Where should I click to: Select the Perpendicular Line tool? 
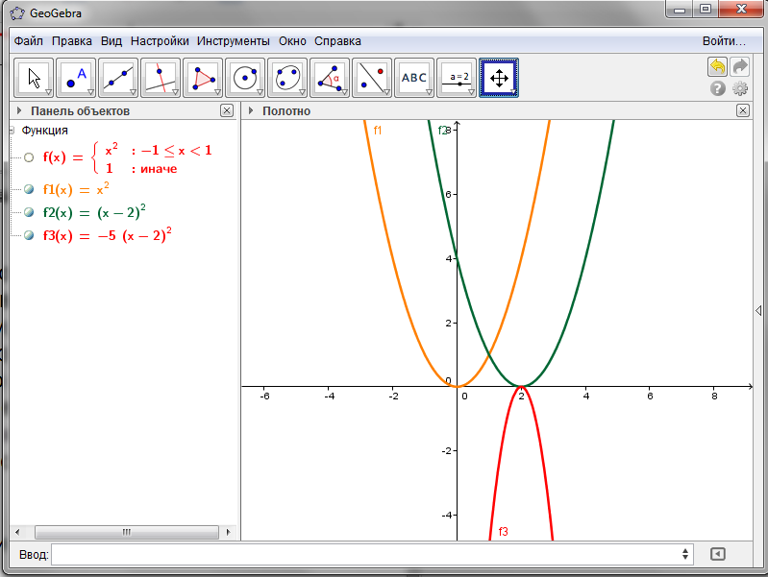tap(161, 78)
